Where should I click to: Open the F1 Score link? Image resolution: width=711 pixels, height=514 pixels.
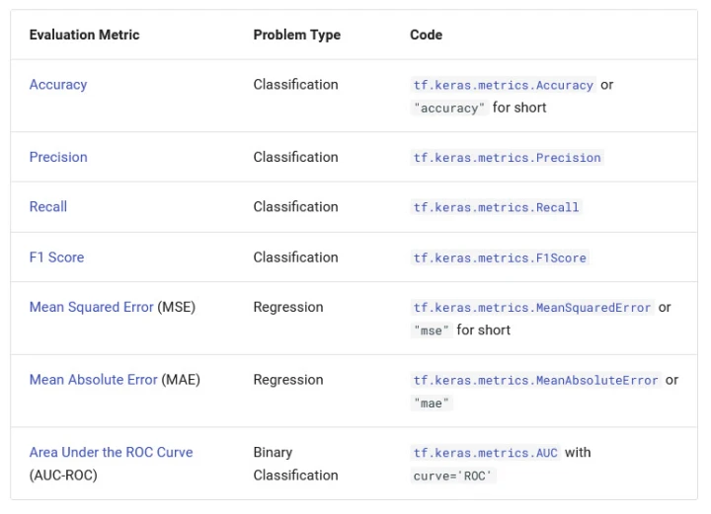coord(56,257)
